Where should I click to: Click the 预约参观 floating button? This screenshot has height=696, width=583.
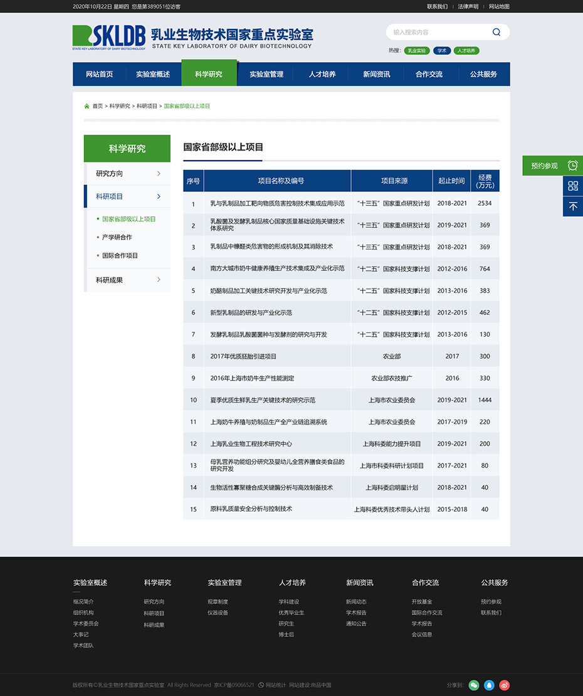point(552,166)
